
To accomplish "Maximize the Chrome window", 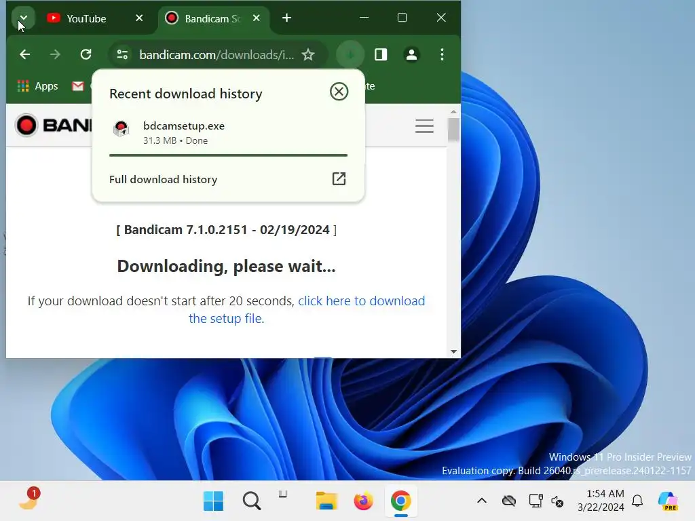I will (402, 18).
